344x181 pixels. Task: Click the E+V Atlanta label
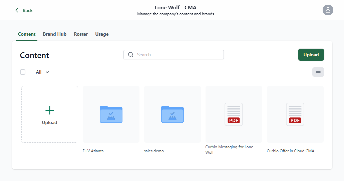click(x=93, y=151)
